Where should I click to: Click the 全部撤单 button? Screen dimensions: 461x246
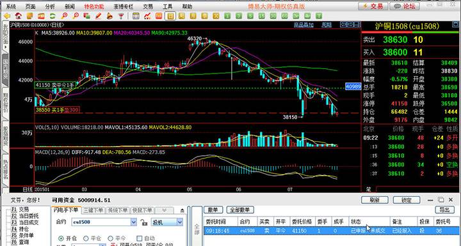240,210
